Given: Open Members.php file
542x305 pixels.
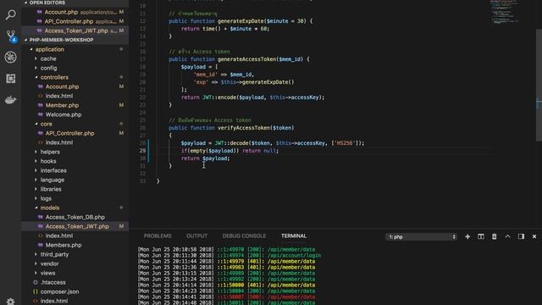Looking at the screenshot, I should [75, 245].
